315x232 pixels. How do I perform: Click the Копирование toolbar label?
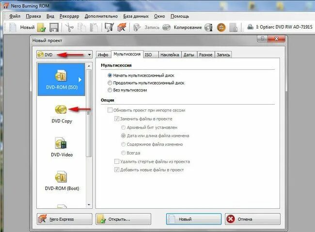pyautogui.click(x=188, y=27)
